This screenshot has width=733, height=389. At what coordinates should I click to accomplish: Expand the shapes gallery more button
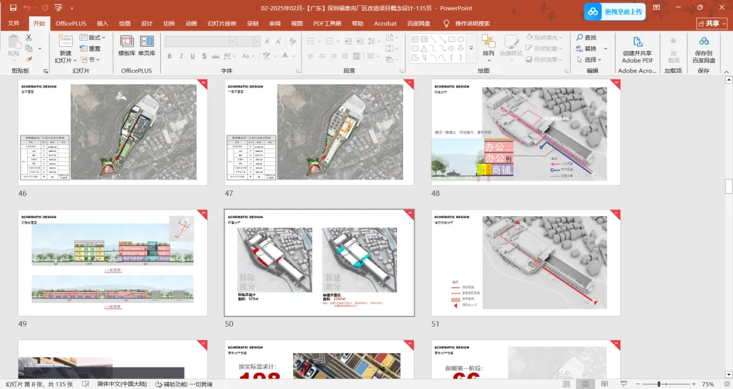pos(471,48)
